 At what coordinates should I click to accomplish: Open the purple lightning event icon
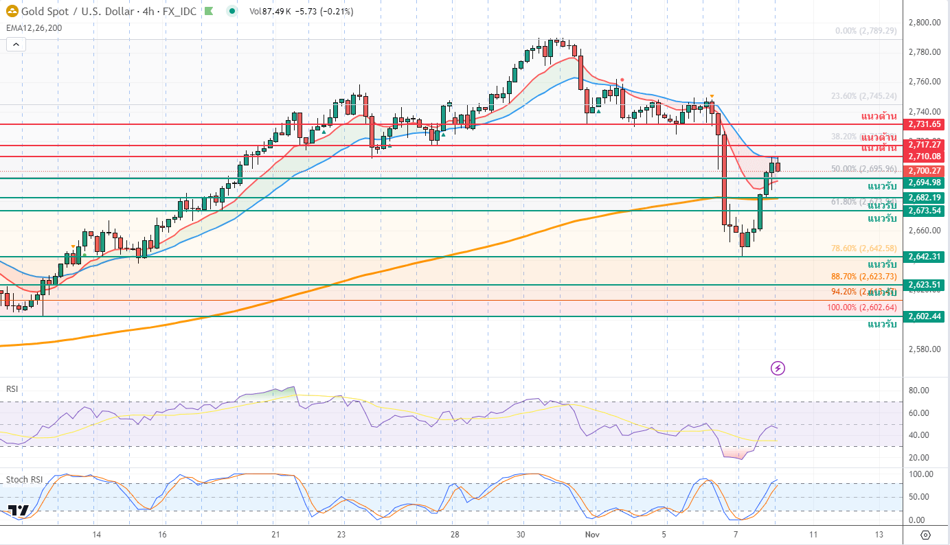coord(778,369)
